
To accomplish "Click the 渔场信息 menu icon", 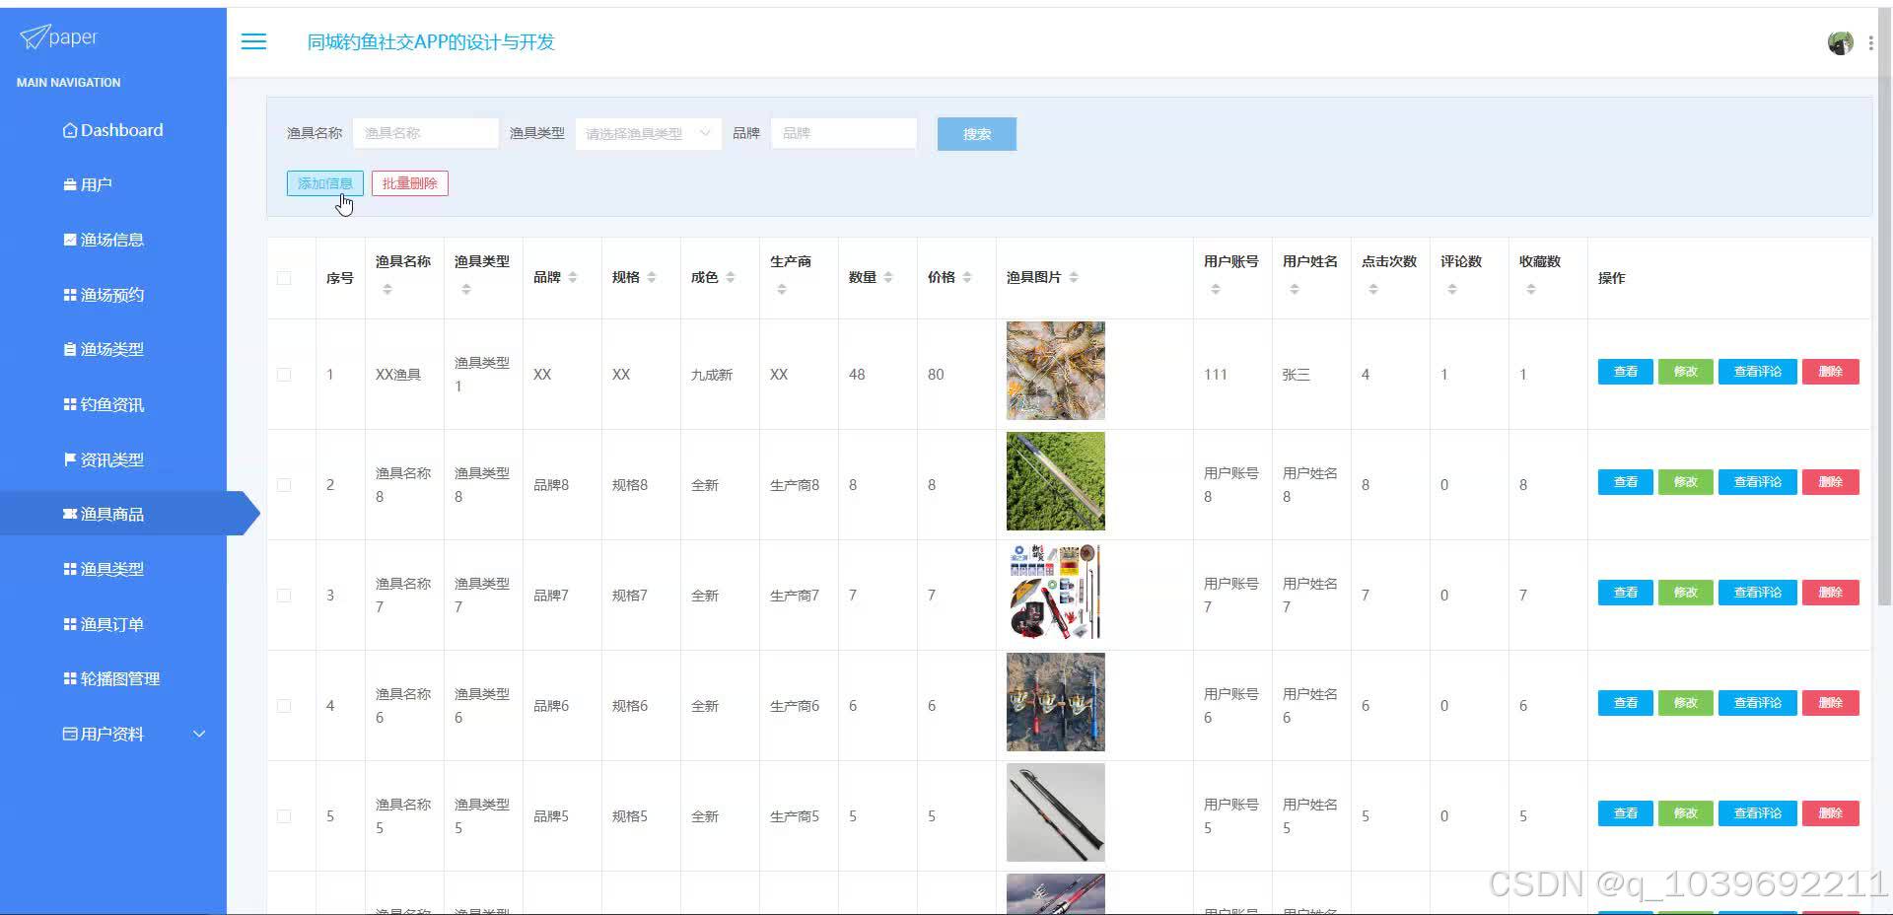I will (x=70, y=240).
